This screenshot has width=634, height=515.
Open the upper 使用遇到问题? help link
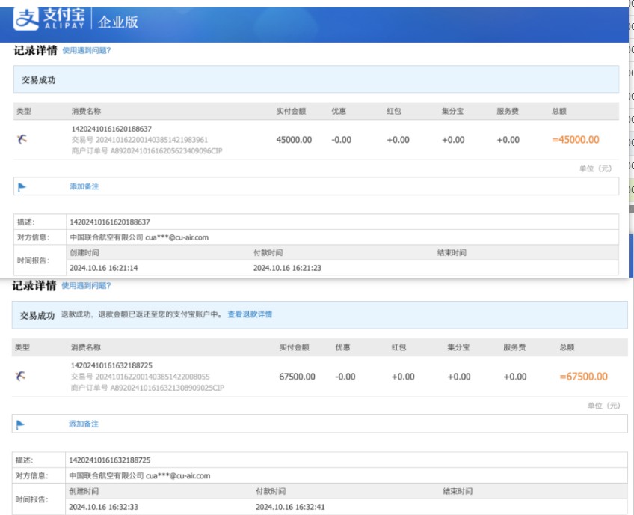(86, 51)
